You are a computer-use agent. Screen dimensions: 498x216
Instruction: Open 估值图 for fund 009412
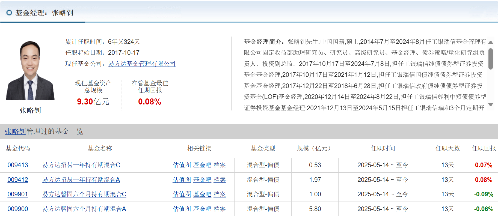182,180
